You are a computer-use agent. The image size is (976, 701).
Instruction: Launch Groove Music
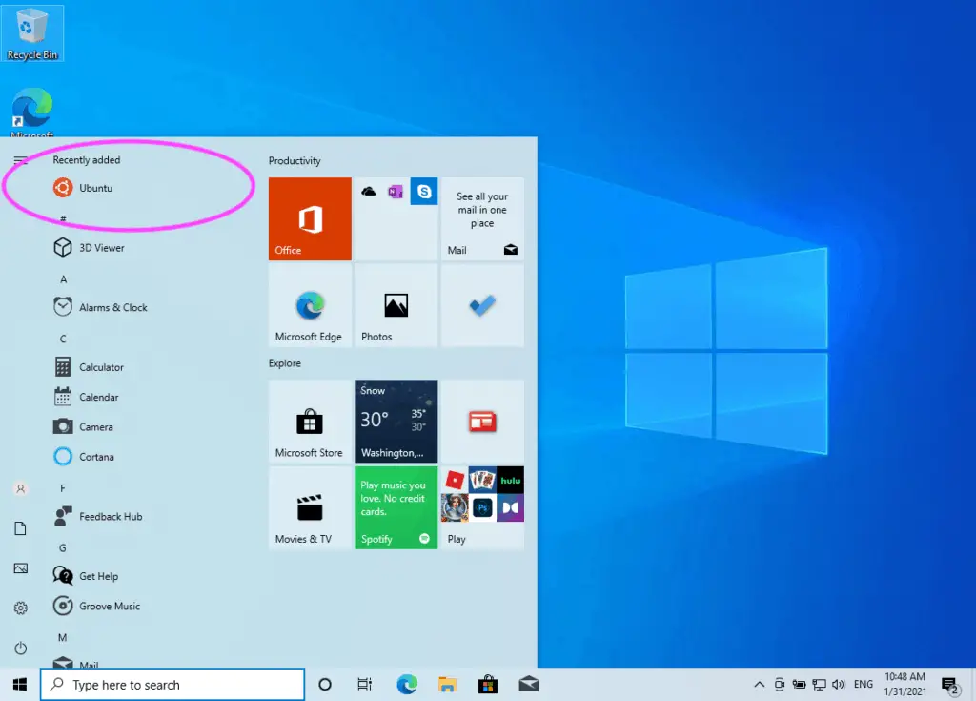click(107, 606)
